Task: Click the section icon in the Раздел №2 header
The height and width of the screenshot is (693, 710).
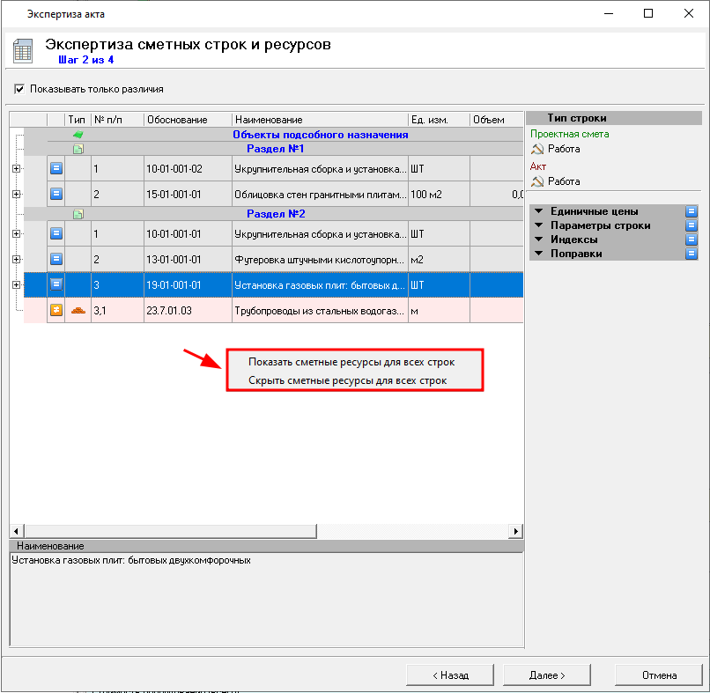Action: 78,214
